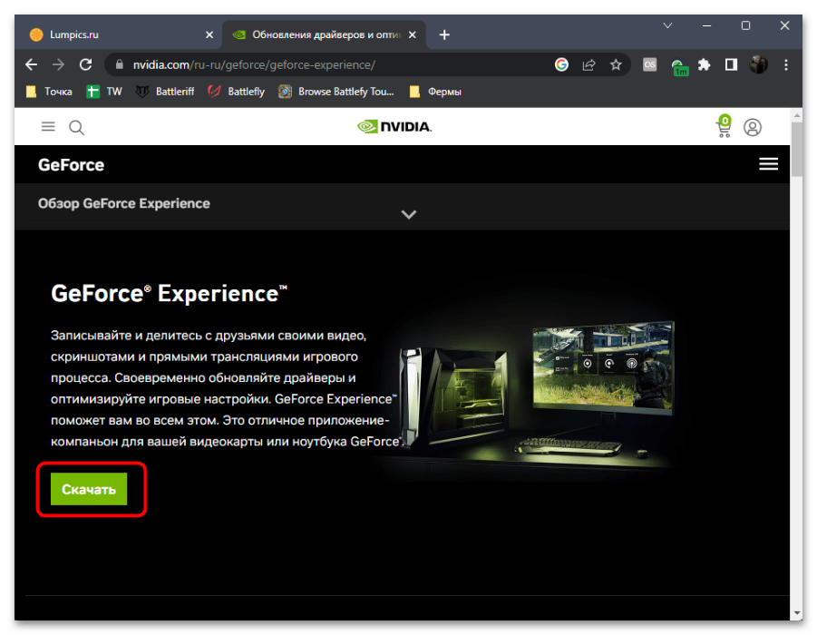The width and height of the screenshot is (817, 635).
Task: Click scrollbar down arrow
Action: [x=796, y=613]
